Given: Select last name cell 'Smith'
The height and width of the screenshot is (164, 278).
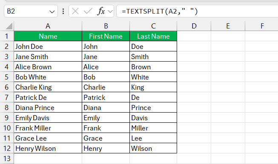Looking at the screenshot, I should tap(153, 57).
